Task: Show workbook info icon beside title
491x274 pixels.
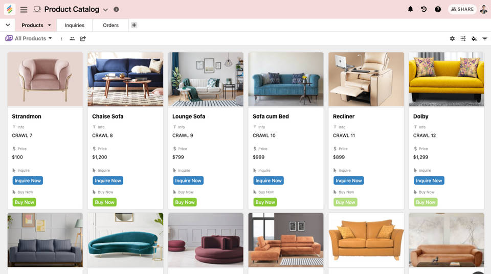Action: coord(116,9)
